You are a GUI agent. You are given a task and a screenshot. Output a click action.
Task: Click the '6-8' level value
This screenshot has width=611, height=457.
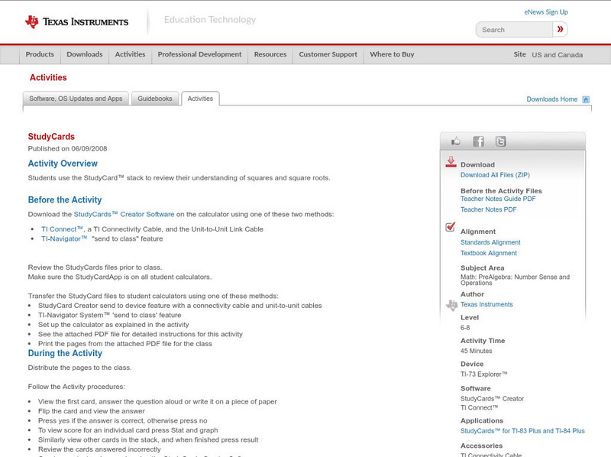click(x=465, y=328)
